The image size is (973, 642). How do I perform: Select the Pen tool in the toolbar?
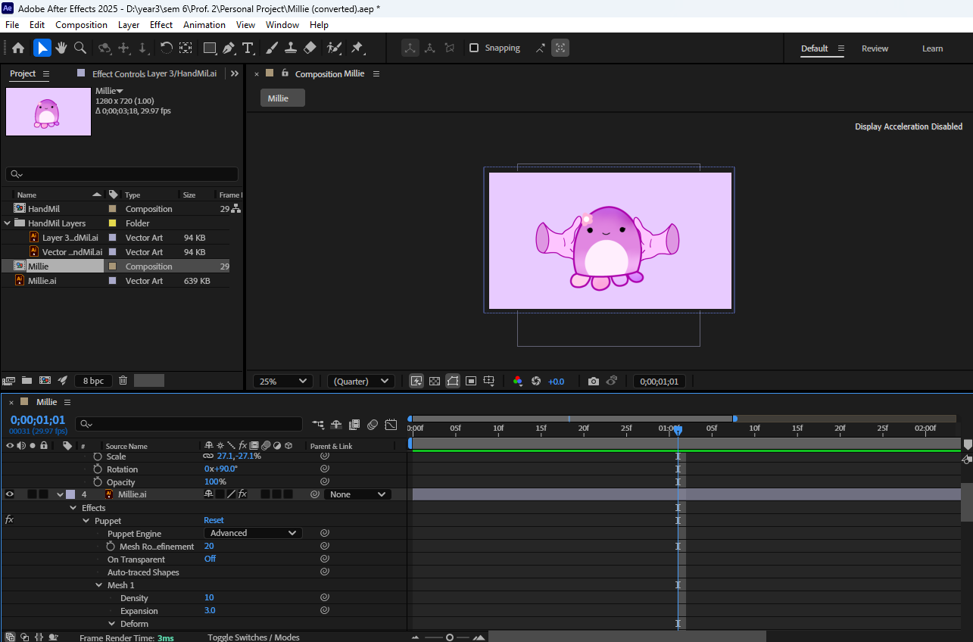228,48
